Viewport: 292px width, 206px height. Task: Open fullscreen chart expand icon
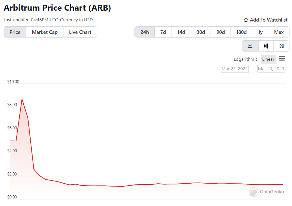[x=281, y=46]
